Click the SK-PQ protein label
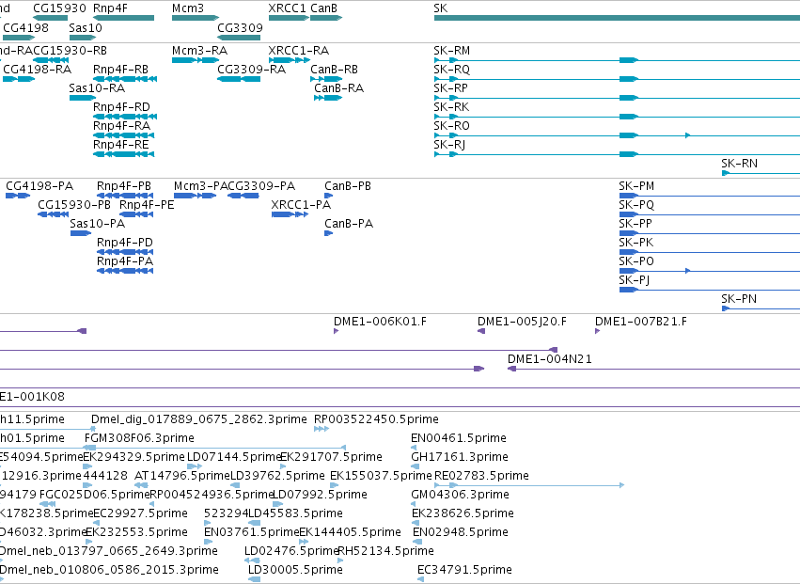The image size is (800, 584). [x=636, y=205]
